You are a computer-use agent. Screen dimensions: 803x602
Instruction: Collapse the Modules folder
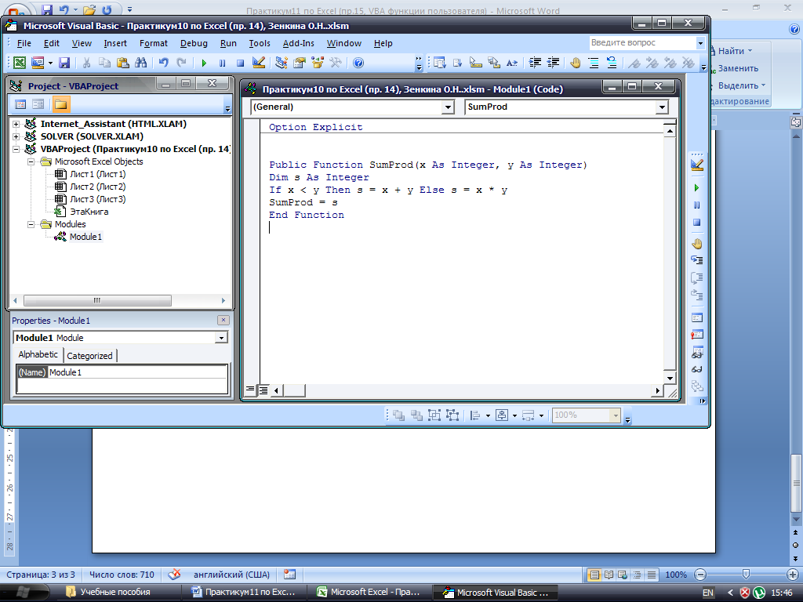(x=31, y=224)
